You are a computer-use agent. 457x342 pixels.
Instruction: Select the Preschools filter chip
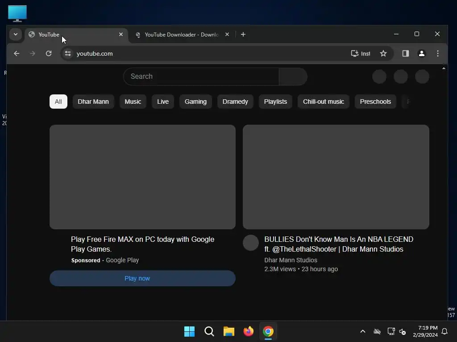click(x=375, y=102)
